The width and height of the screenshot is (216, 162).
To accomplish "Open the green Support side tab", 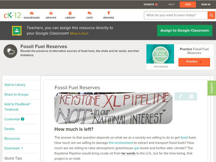I will pyautogui.click(x=212, y=88).
